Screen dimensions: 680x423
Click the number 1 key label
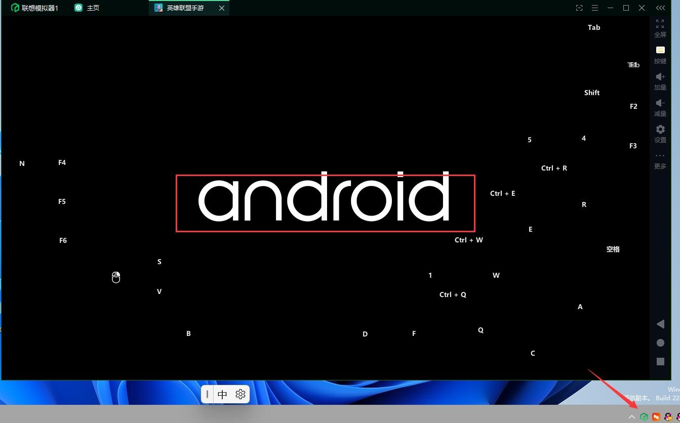click(x=430, y=275)
